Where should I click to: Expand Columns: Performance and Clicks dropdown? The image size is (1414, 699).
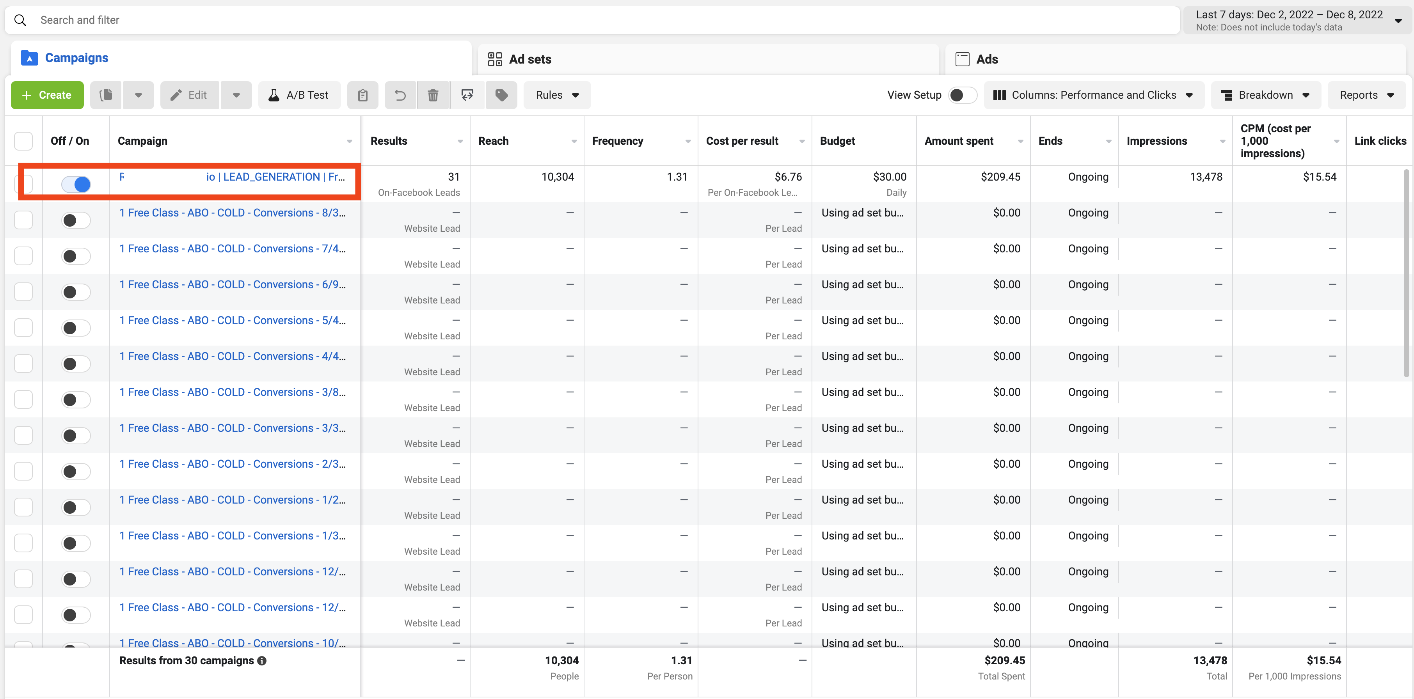1093,95
